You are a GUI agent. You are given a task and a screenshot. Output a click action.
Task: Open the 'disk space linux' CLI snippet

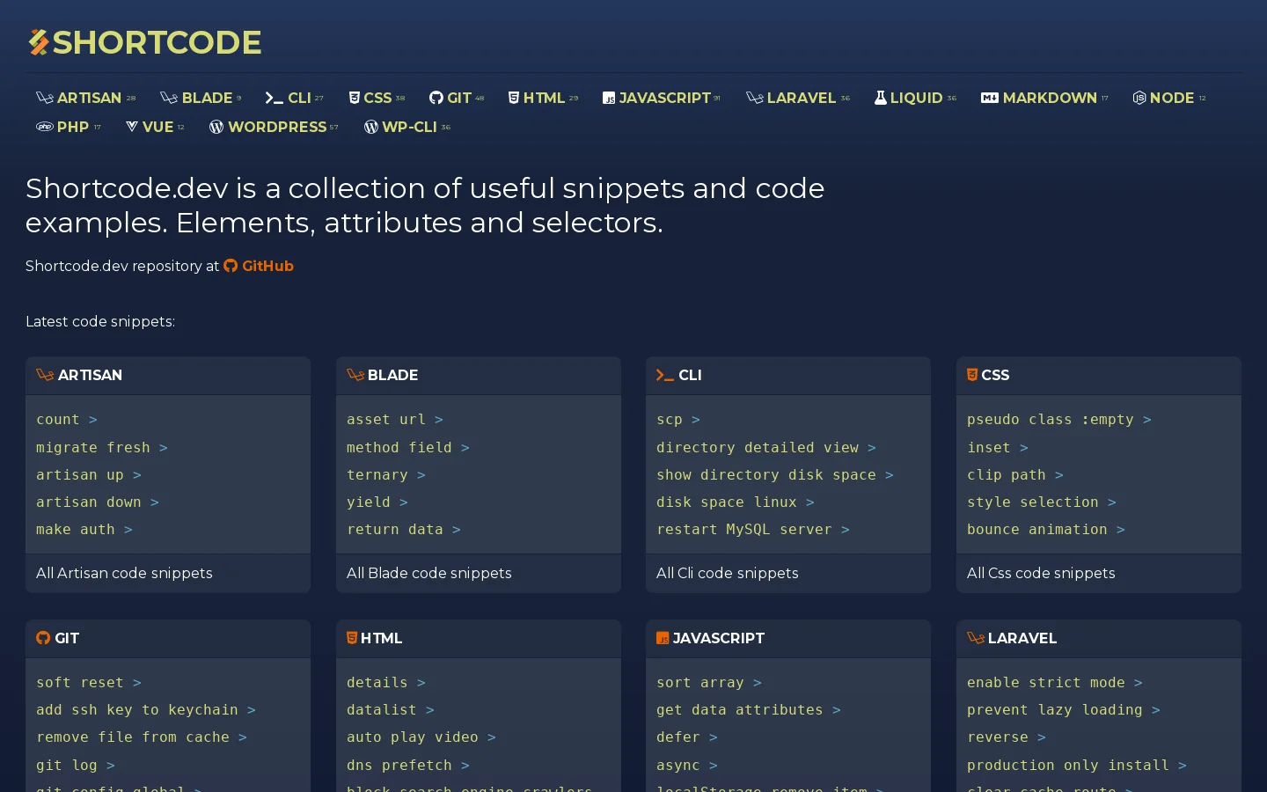pos(736,502)
